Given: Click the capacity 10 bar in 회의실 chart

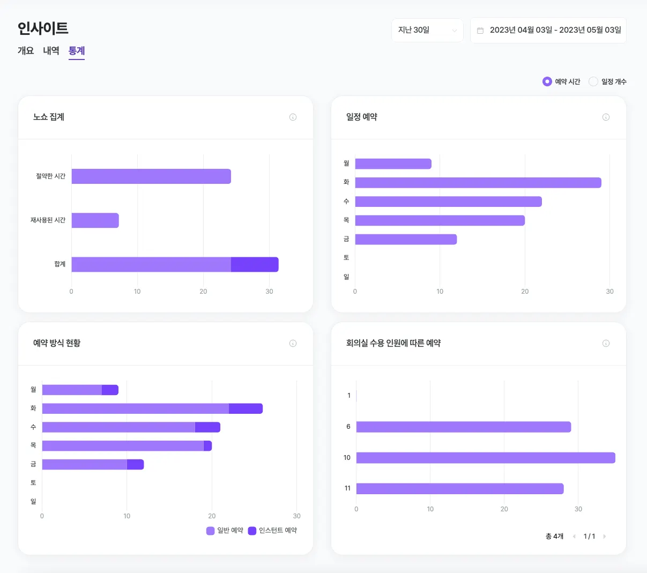Looking at the screenshot, I should coord(486,458).
